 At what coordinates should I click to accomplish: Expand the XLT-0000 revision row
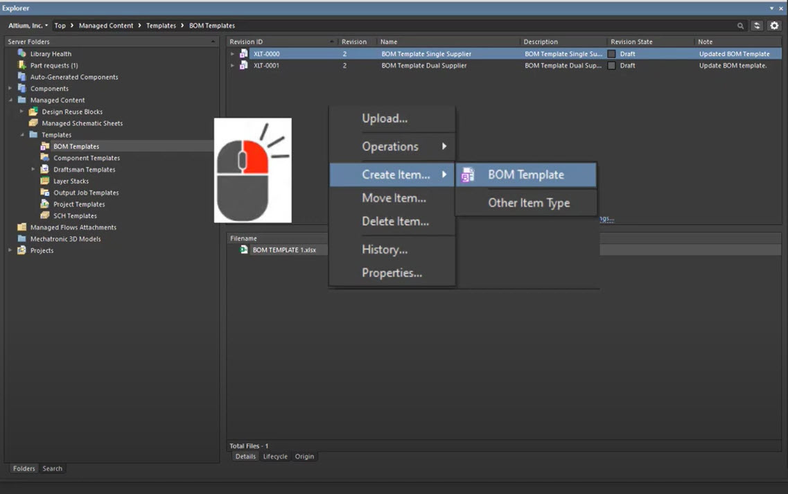232,53
